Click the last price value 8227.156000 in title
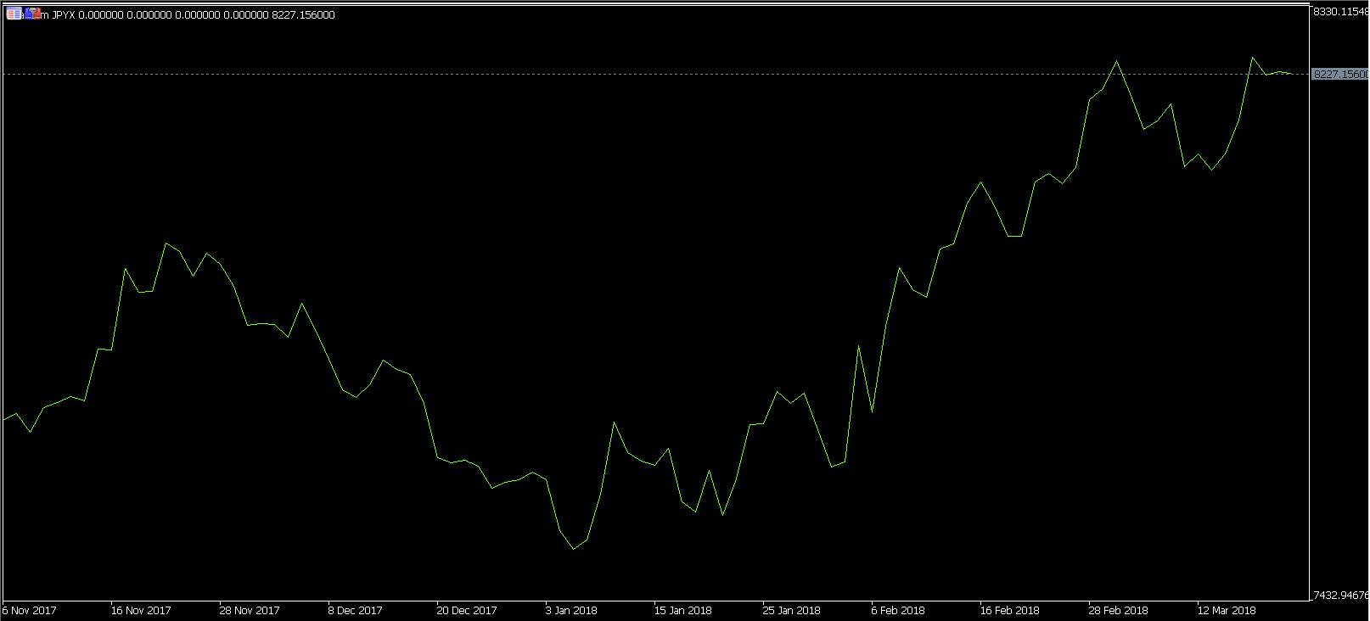1370x621 pixels. [x=303, y=15]
